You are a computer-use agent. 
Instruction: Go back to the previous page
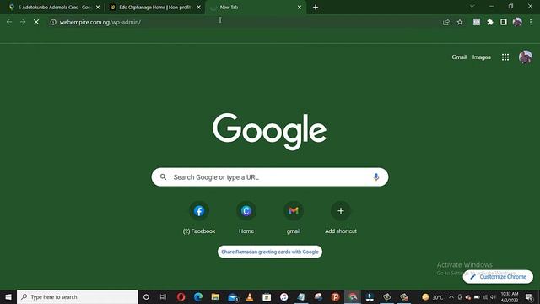9,22
